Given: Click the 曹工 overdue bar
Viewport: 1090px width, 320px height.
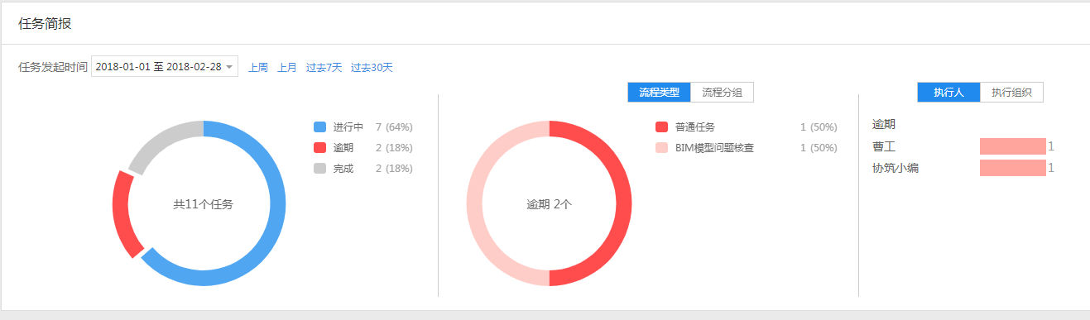Looking at the screenshot, I should pyautogui.click(x=1013, y=146).
